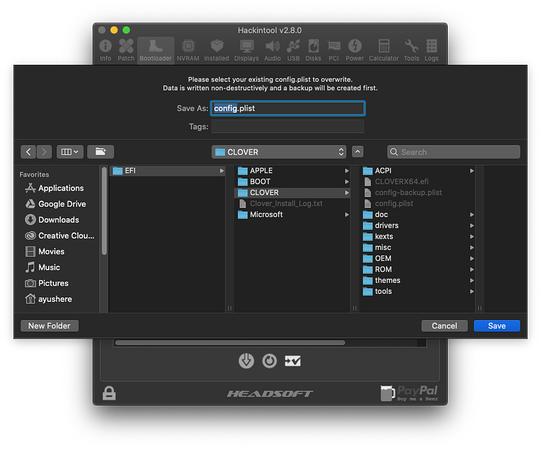This screenshot has width=541, height=450.
Task: Open the Calculator toolbar section
Action: coord(383,51)
